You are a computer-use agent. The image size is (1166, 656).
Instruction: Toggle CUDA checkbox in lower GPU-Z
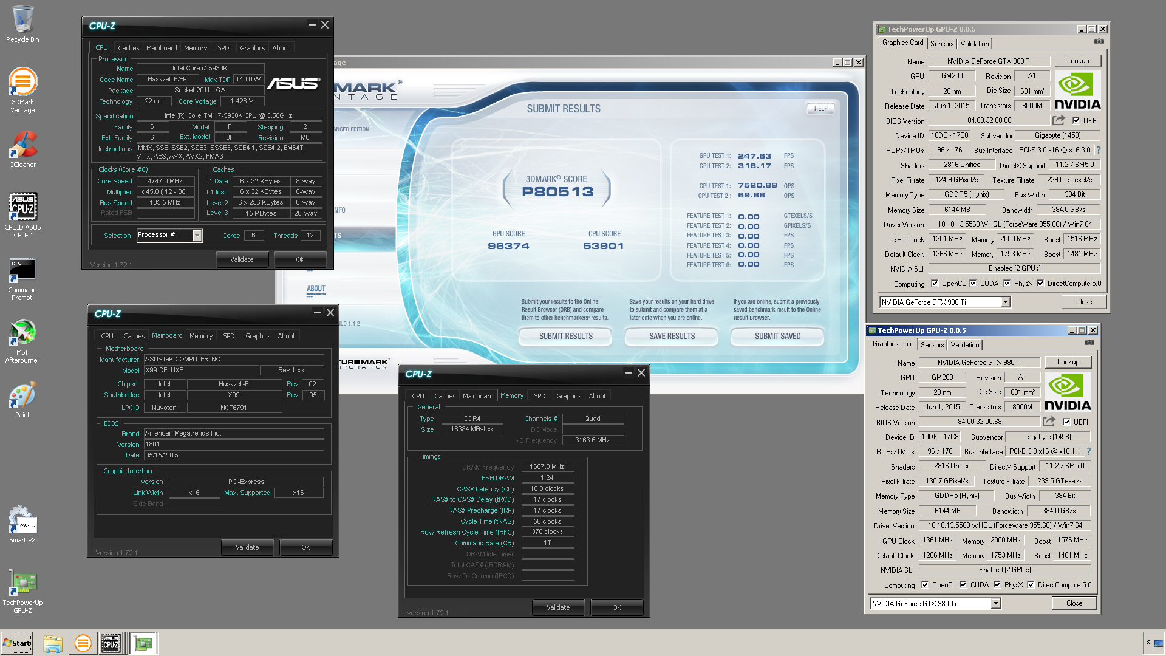pyautogui.click(x=963, y=585)
